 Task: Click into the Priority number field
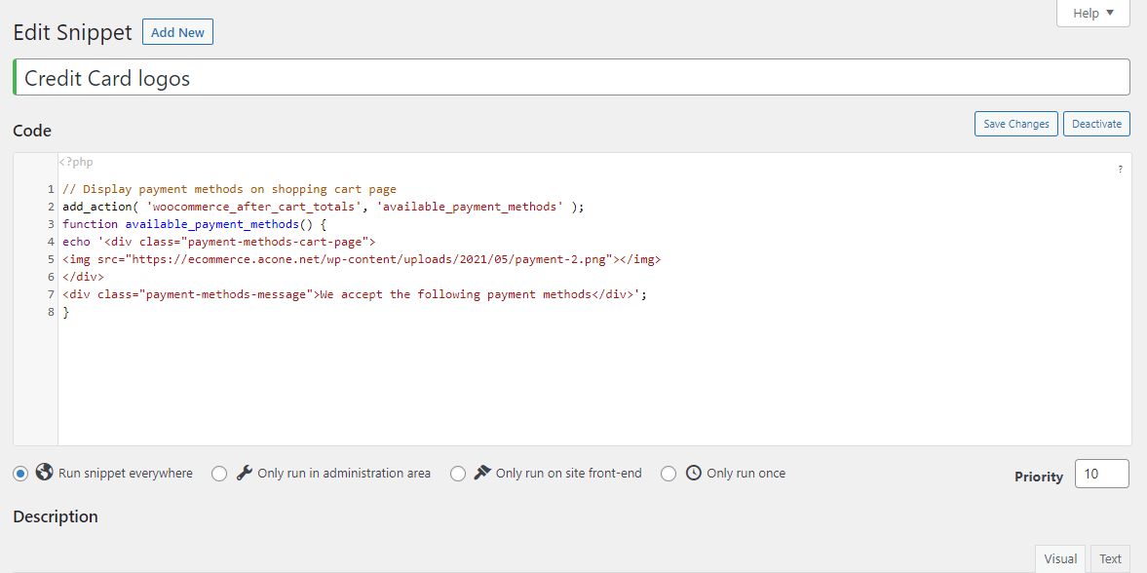point(1101,475)
